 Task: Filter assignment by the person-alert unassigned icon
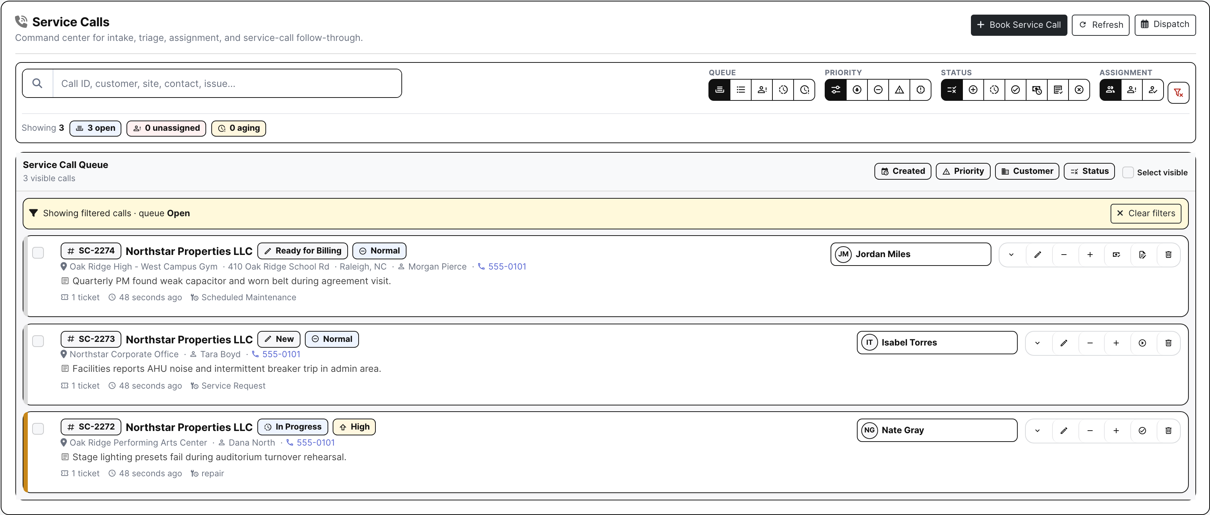coord(1131,89)
